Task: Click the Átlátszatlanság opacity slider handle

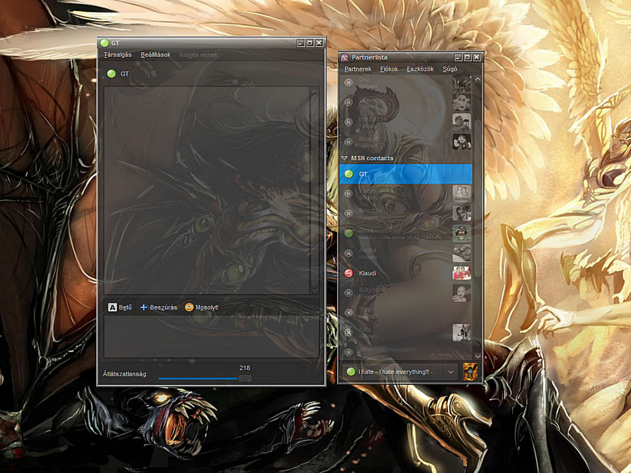Action: point(245,378)
